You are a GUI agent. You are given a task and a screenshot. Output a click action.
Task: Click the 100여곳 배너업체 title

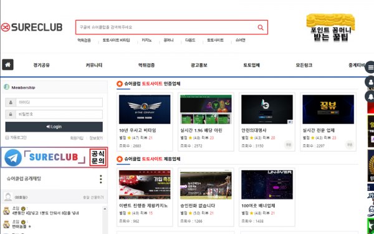click(x=258, y=205)
